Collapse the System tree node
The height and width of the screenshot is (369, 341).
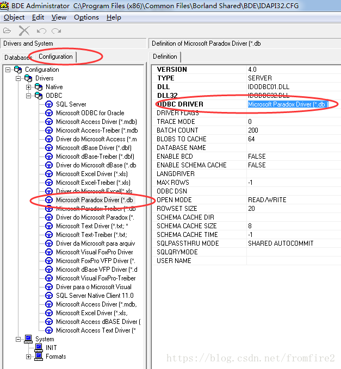coord(18,339)
